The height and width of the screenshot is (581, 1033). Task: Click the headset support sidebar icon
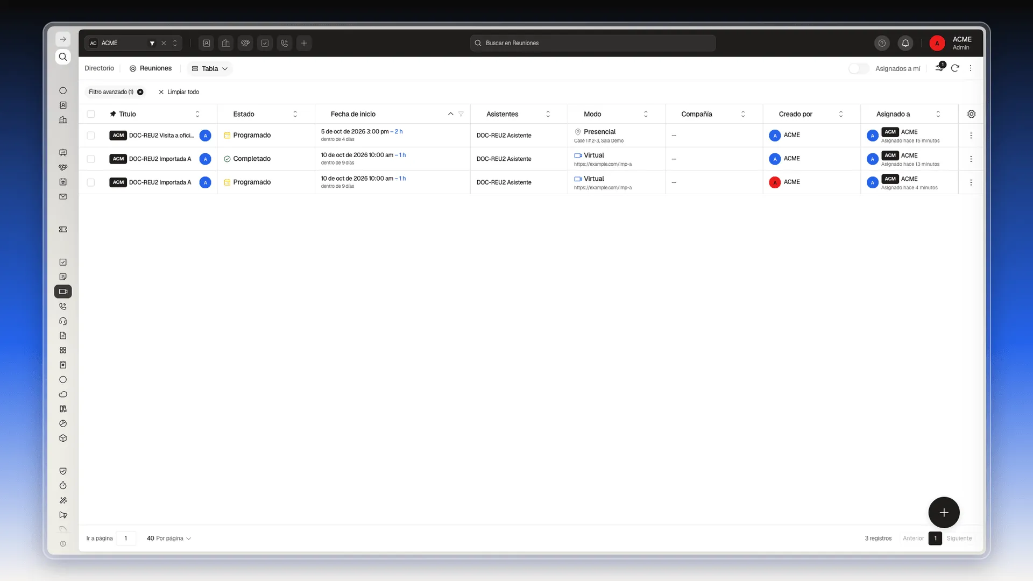pos(63,321)
